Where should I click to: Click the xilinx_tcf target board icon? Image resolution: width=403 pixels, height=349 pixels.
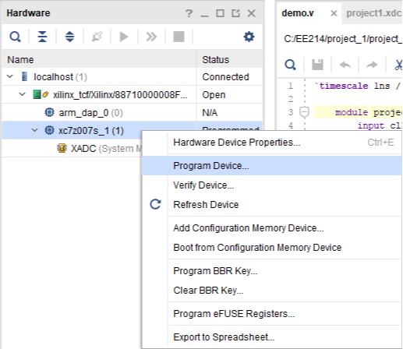click(x=37, y=94)
